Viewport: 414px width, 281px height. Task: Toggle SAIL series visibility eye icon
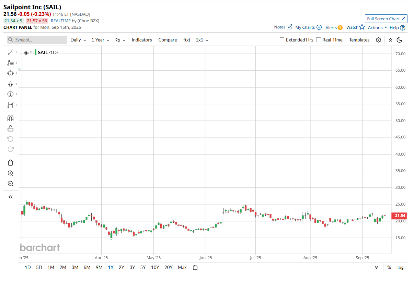[26, 53]
